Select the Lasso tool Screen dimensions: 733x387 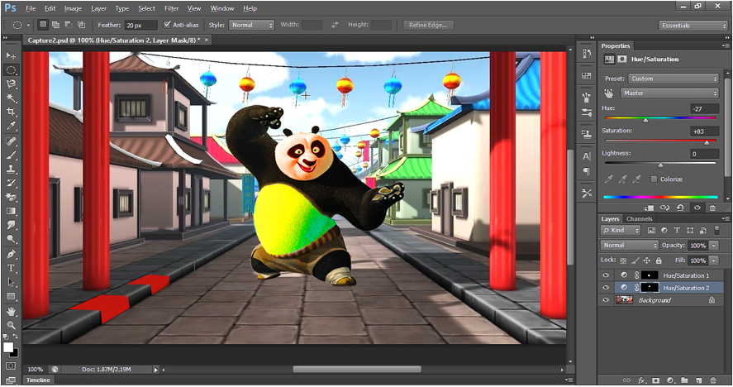pos(11,84)
